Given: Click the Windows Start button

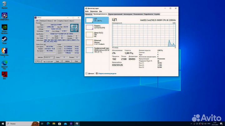Looking at the screenshot, I should point(2,124).
